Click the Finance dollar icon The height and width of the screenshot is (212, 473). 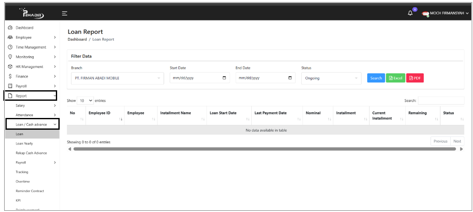pos(10,76)
